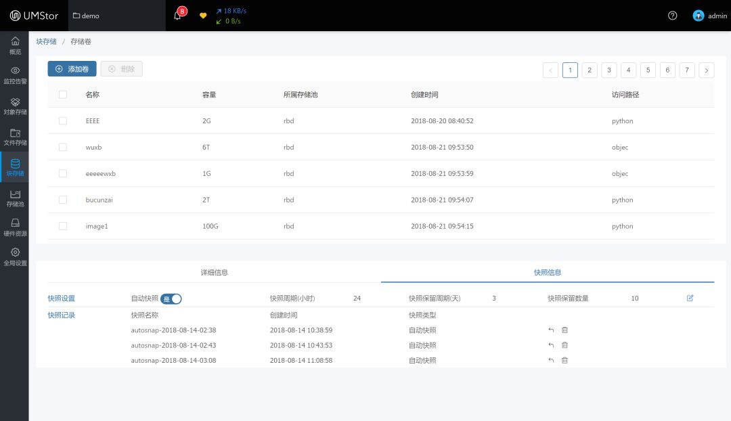Select the volume name EEEE
This screenshot has height=421, width=731.
pos(92,120)
